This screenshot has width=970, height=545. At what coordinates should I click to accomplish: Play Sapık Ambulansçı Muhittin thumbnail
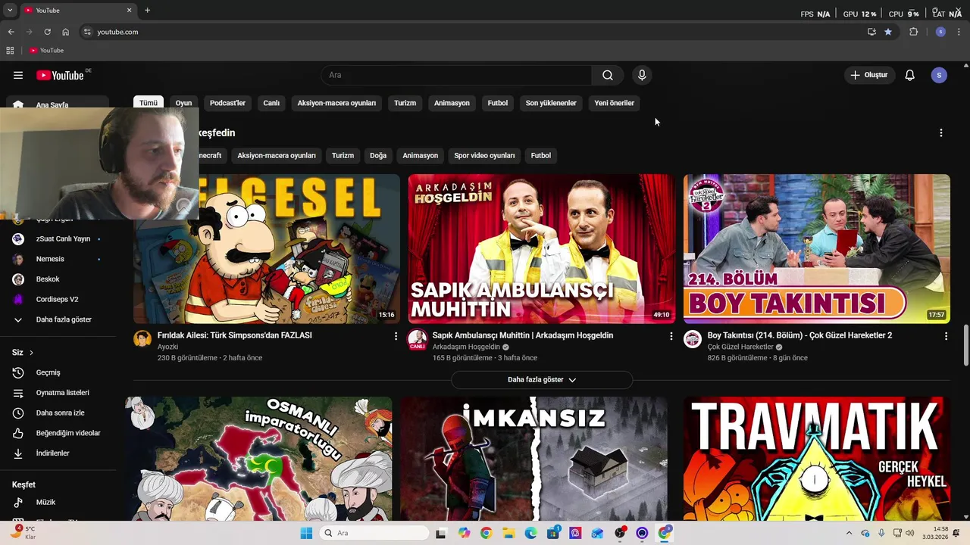541,249
